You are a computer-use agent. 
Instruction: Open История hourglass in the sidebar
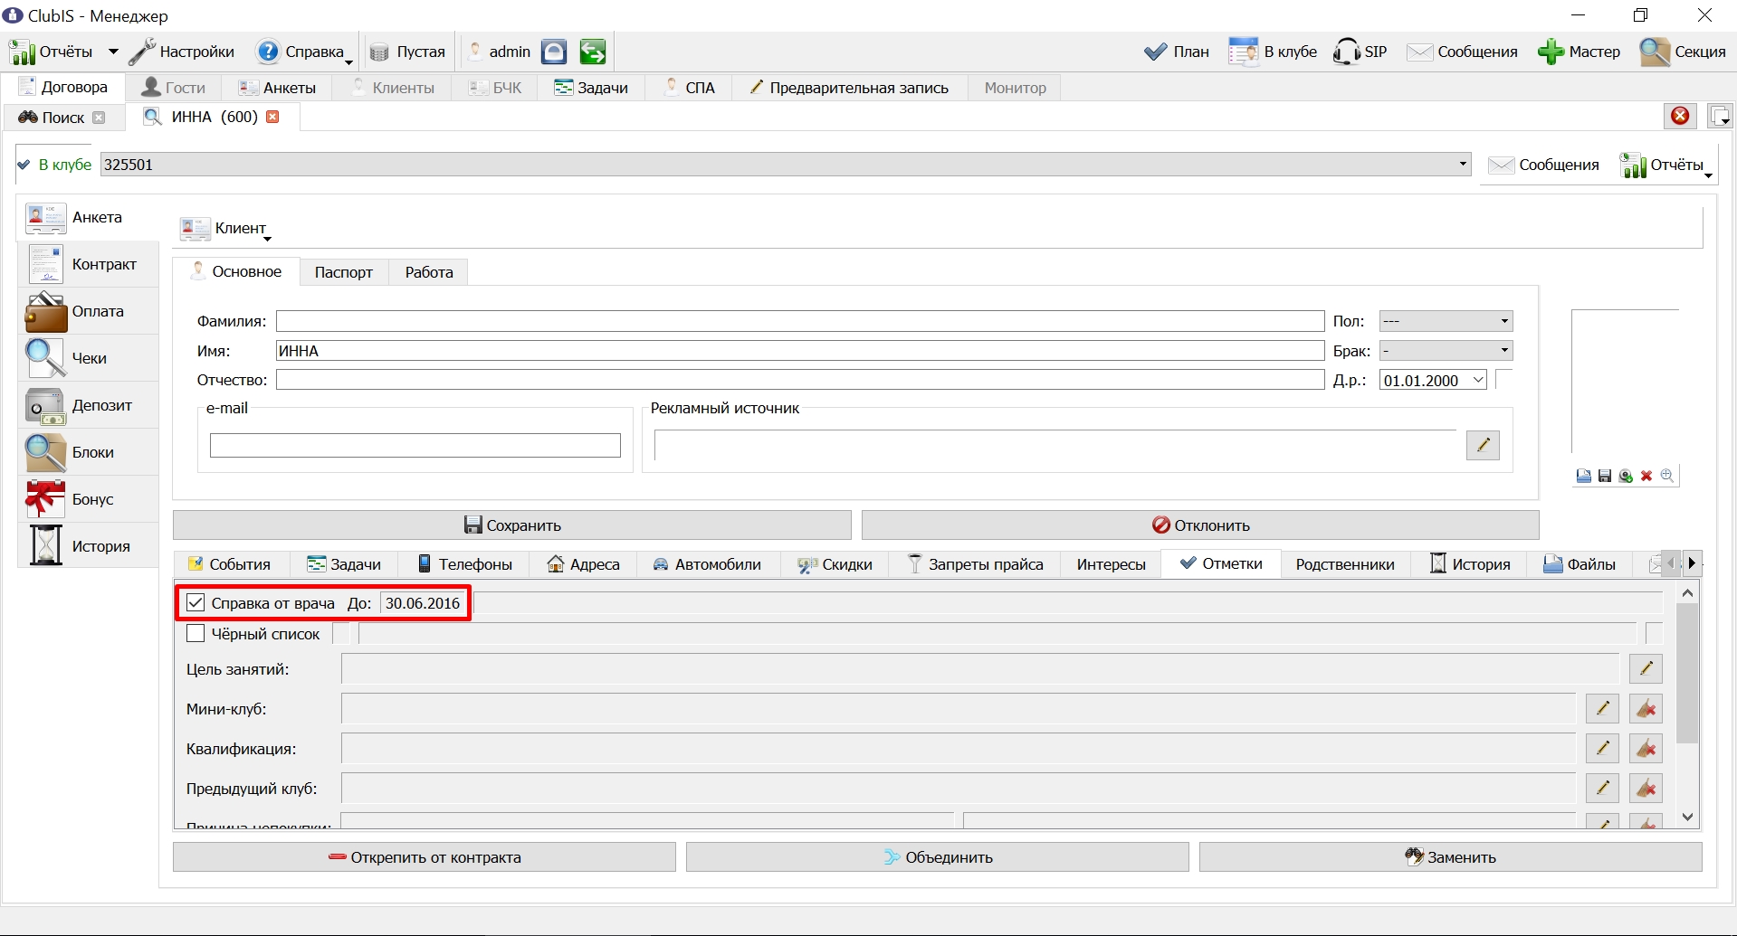click(x=89, y=547)
